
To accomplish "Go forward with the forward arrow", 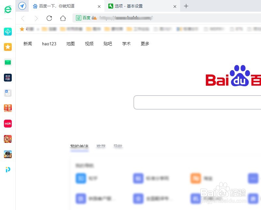I will point(36,18).
